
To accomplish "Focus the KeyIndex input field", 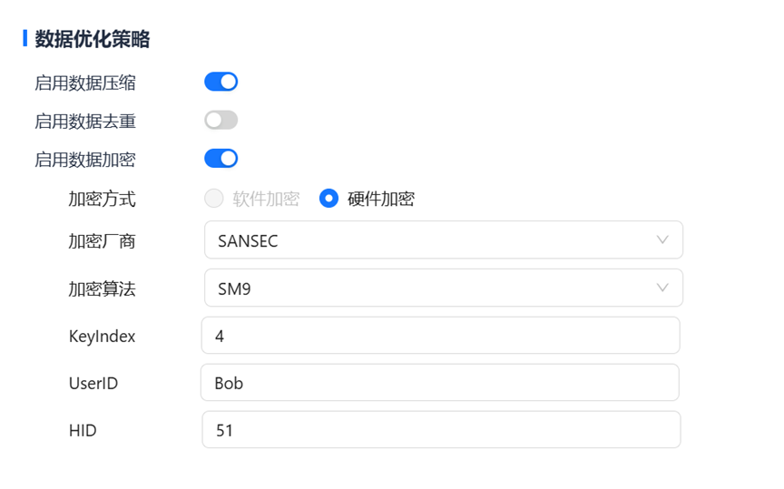I will click(440, 336).
